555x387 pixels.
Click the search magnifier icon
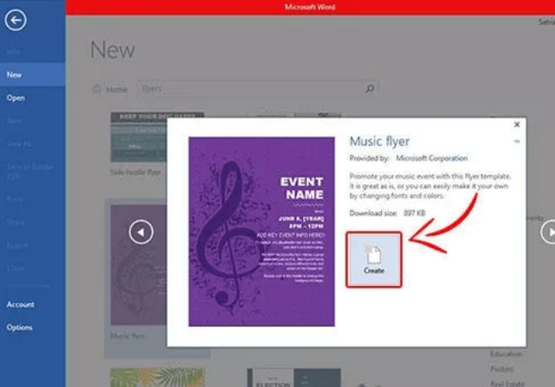[x=370, y=88]
